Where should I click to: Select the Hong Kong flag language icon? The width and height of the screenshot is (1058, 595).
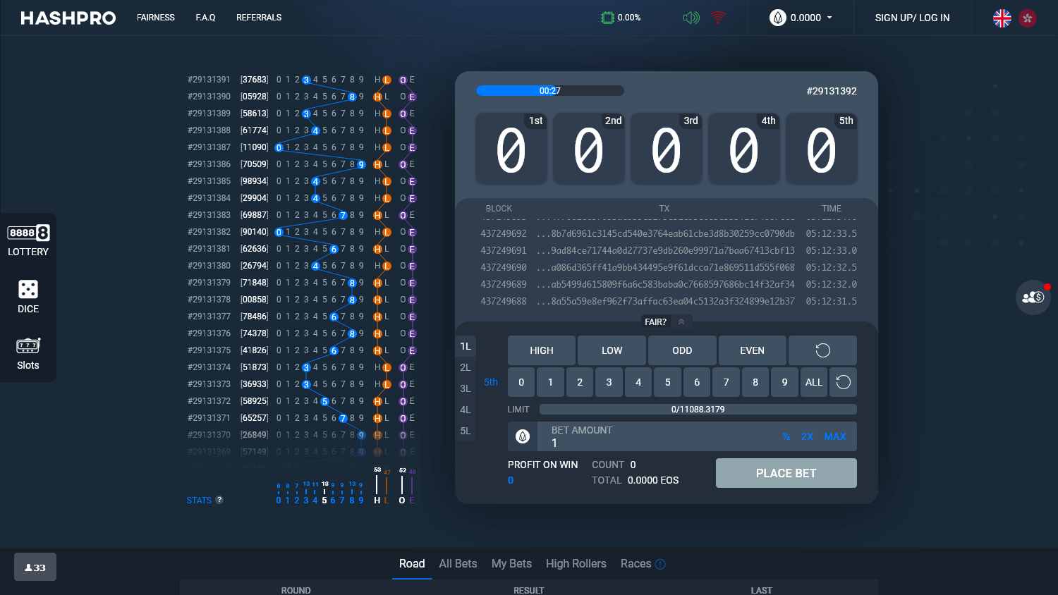(1028, 18)
